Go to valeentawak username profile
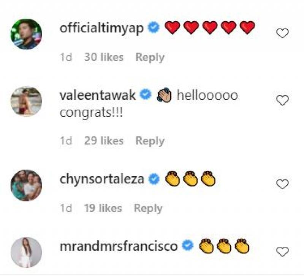This screenshot has width=304, height=276. click(x=98, y=95)
